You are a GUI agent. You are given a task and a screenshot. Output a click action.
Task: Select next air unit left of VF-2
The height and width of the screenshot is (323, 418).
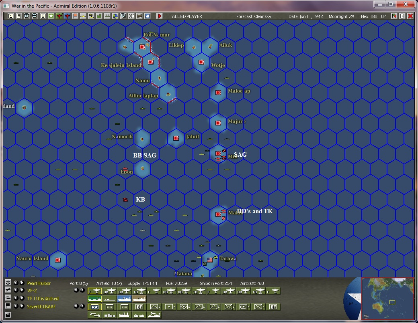[x=22, y=290]
